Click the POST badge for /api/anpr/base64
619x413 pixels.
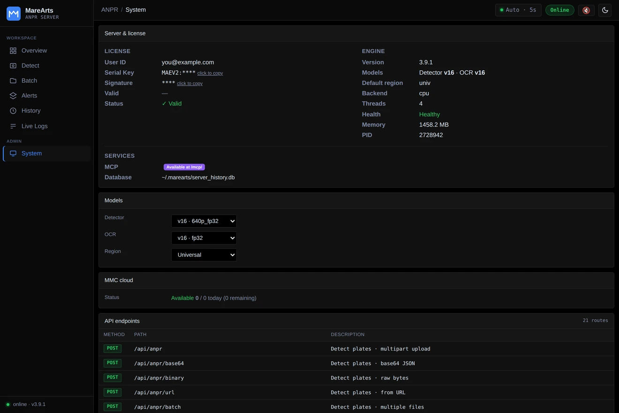pyautogui.click(x=113, y=363)
